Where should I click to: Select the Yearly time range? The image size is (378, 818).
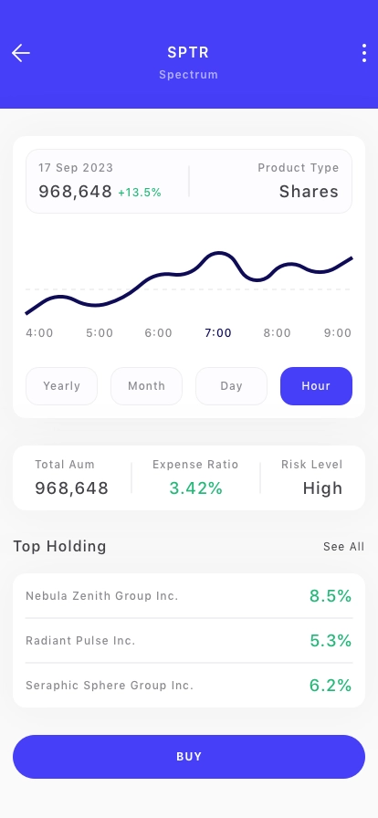[x=61, y=386]
